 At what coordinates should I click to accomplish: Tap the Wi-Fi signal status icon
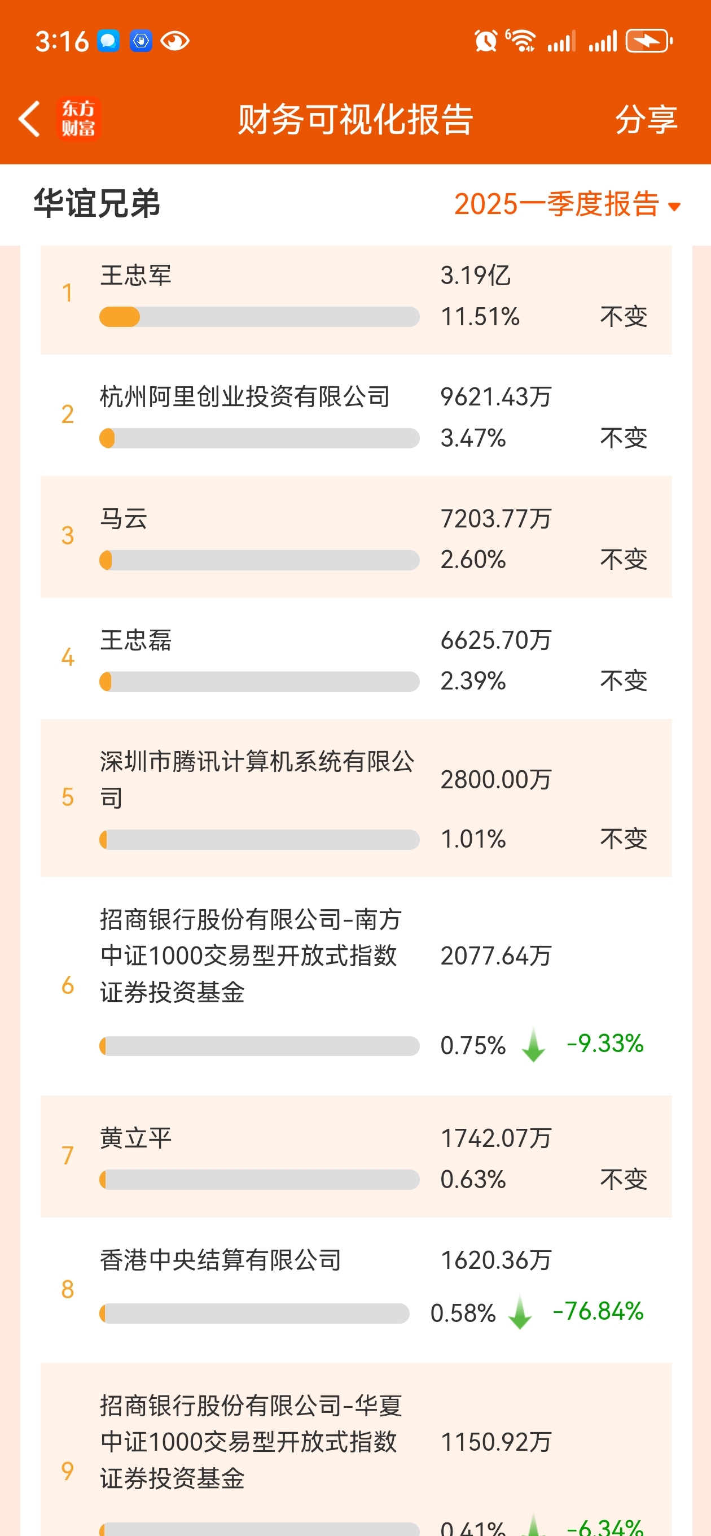pyautogui.click(x=521, y=41)
